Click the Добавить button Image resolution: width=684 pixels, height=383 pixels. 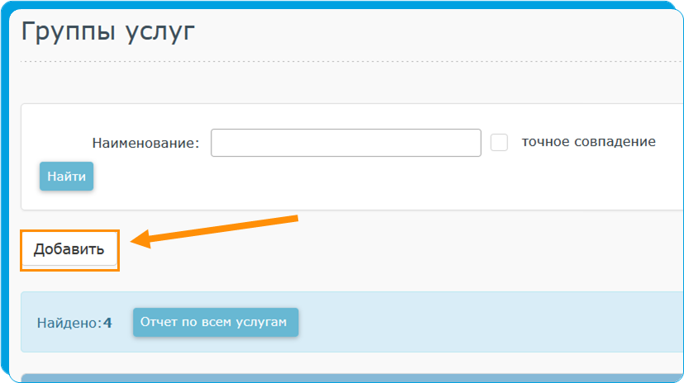coord(69,250)
